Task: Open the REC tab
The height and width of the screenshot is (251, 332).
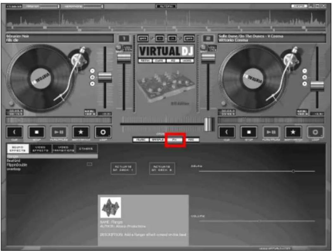Action: pos(192,140)
